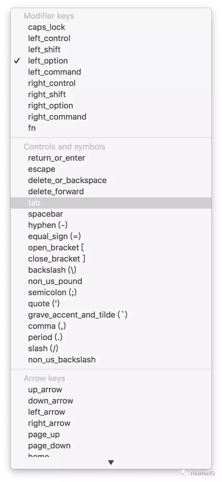
Task: Select semicolon (;) menu item
Action: click(x=52, y=292)
